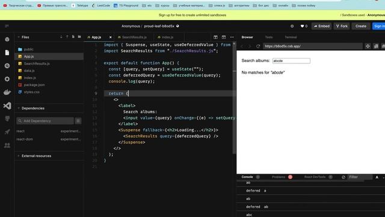Go forward in the preview browser

(250, 46)
